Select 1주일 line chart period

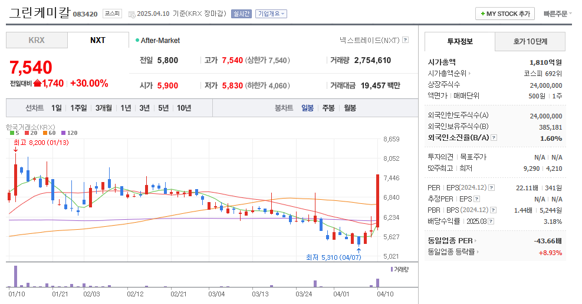pyautogui.click(x=78, y=108)
